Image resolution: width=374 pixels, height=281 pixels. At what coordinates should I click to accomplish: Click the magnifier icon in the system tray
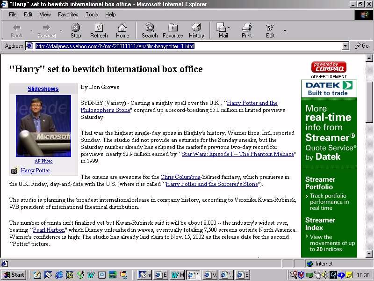[294, 275]
